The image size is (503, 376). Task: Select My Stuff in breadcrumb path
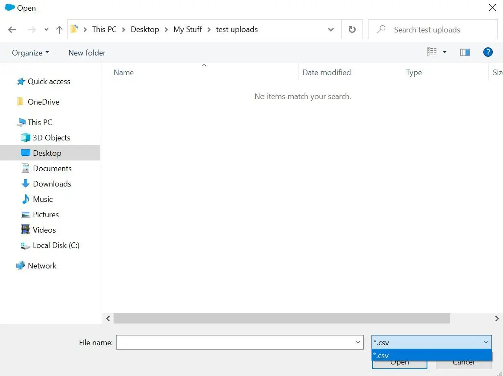[187, 29]
